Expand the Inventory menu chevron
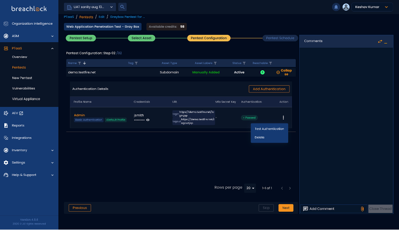Screen dimensions: 399x230 click(52, 150)
